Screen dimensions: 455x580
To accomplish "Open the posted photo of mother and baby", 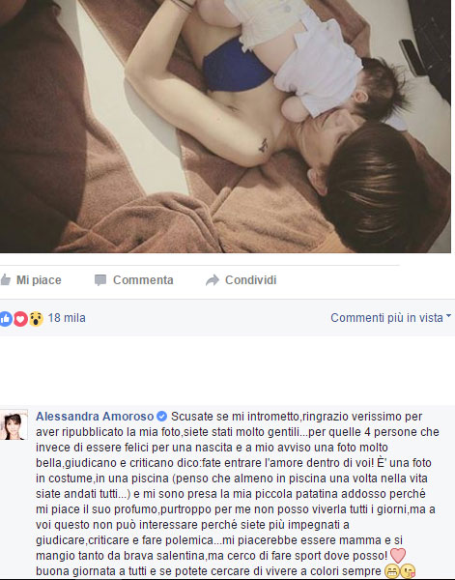I will 225,126.
